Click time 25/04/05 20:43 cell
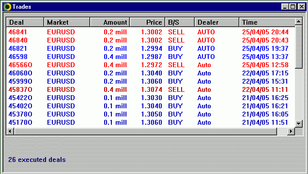This screenshot has width=308, height=174. 265,40
